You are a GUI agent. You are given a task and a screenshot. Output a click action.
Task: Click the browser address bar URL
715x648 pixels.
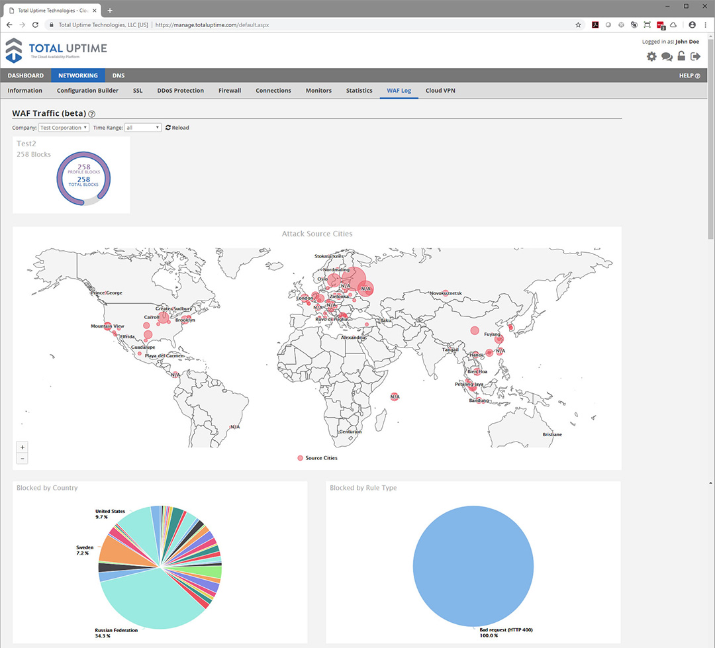(x=212, y=24)
